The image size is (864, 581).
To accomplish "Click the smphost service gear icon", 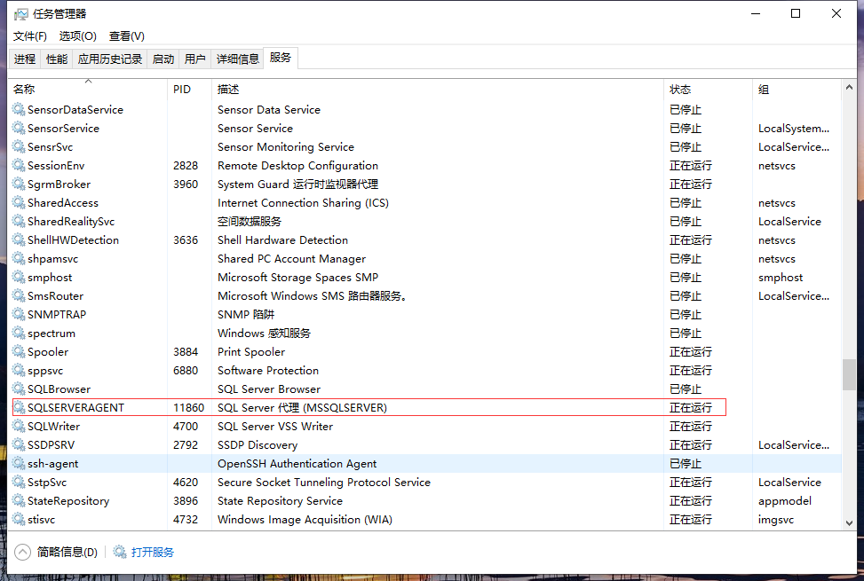I will [x=19, y=278].
